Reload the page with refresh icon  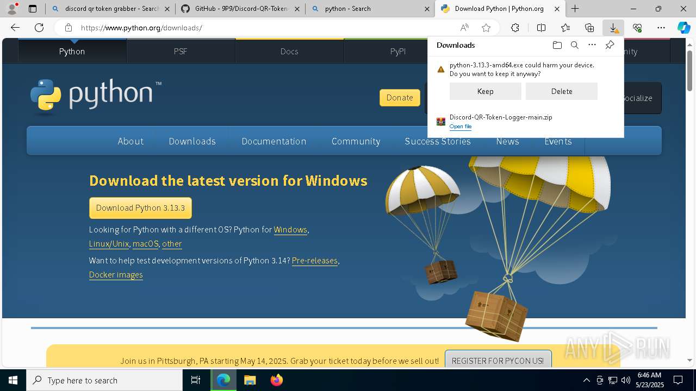(39, 28)
